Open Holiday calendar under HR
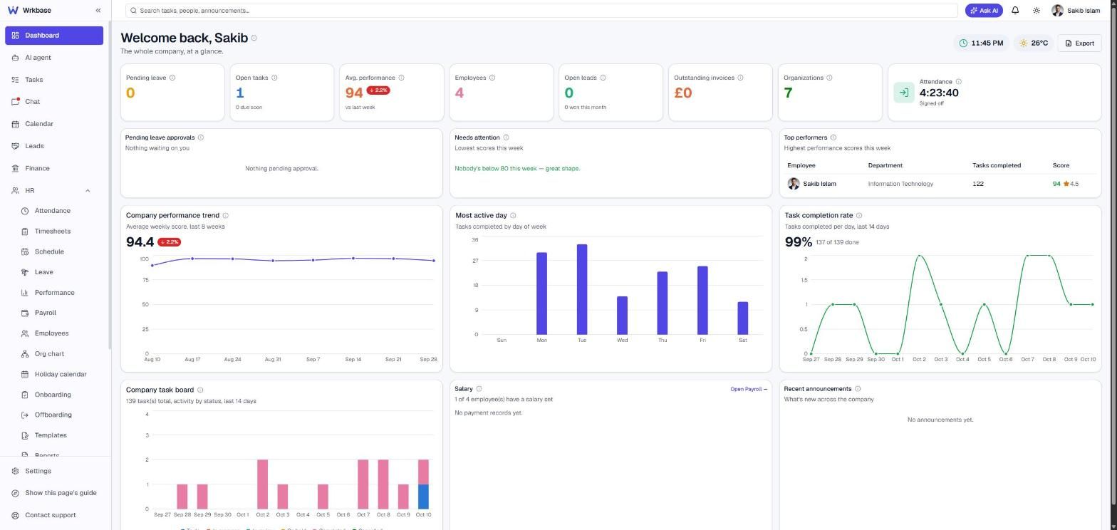The width and height of the screenshot is (1117, 530). [x=59, y=374]
